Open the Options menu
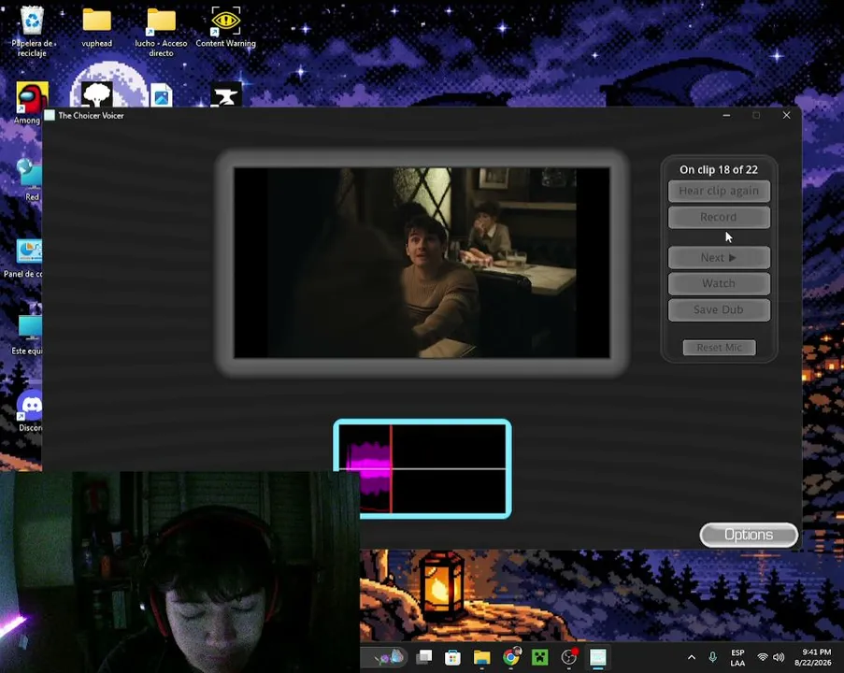 749,535
